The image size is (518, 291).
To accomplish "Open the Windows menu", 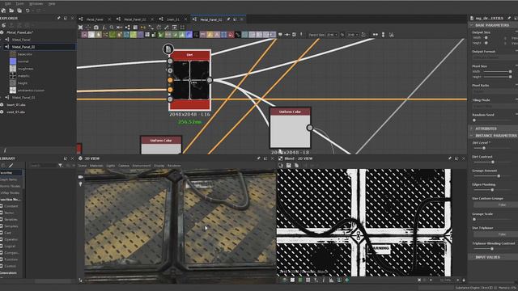I will point(36,3).
